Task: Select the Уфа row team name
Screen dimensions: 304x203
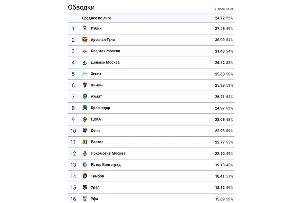Action: [x=94, y=199]
